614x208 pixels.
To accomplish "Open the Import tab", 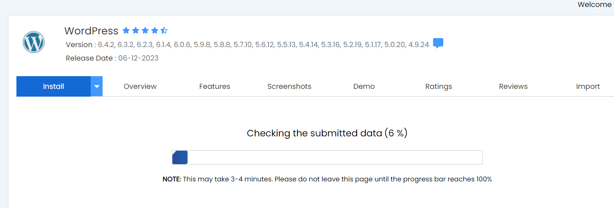I will (588, 86).
